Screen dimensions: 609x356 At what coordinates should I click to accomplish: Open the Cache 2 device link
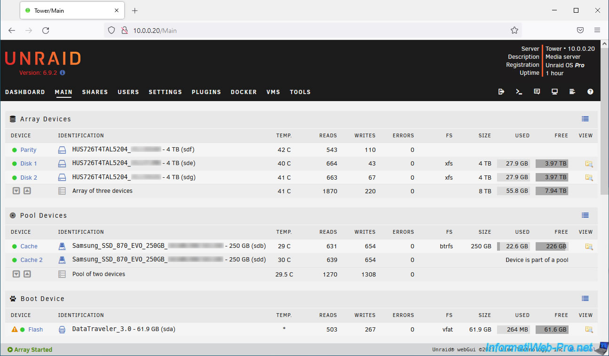[x=32, y=260]
